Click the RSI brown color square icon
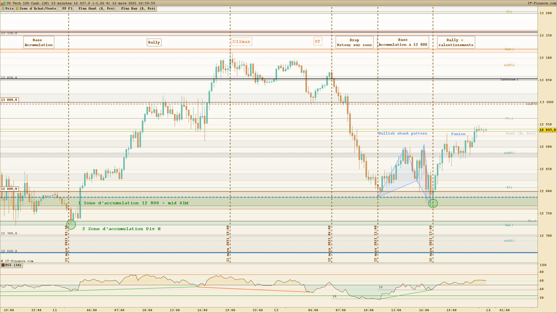The width and height of the screenshot is (557, 313). click(3, 265)
